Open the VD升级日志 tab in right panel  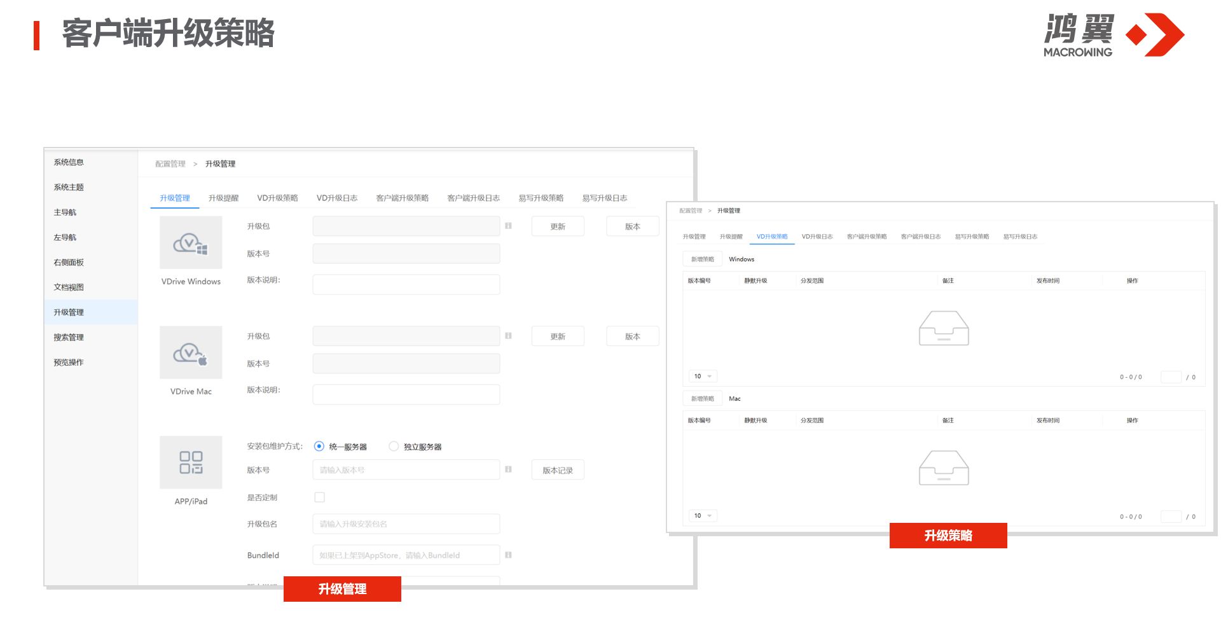tap(817, 237)
